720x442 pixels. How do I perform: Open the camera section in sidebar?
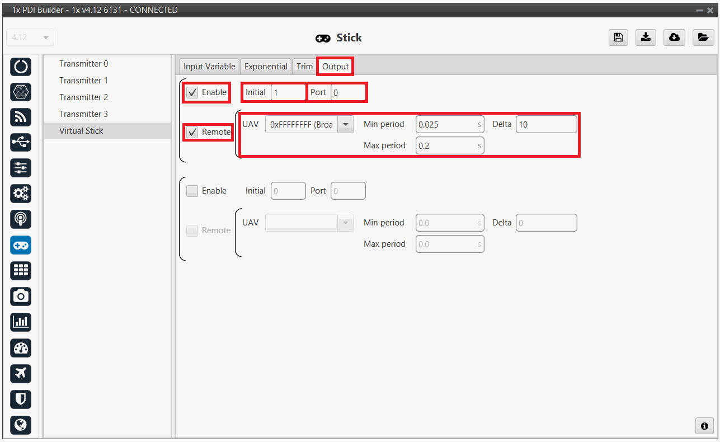pyautogui.click(x=21, y=296)
